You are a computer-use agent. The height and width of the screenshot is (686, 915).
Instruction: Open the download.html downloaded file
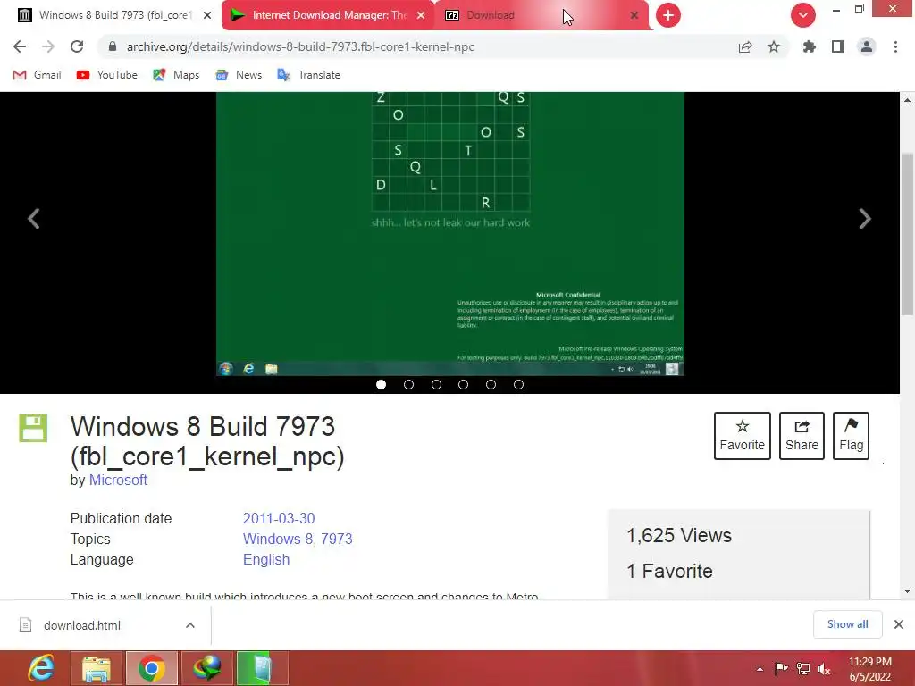point(81,625)
